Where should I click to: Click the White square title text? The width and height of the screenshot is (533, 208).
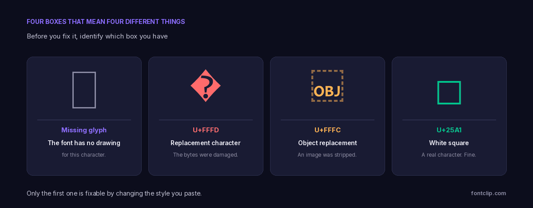449,143
